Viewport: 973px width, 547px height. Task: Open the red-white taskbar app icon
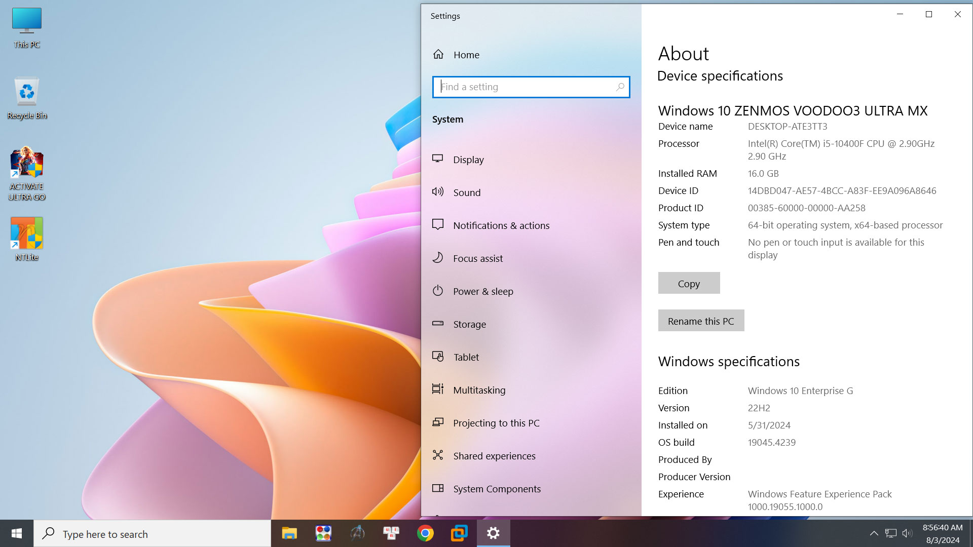[x=391, y=533]
